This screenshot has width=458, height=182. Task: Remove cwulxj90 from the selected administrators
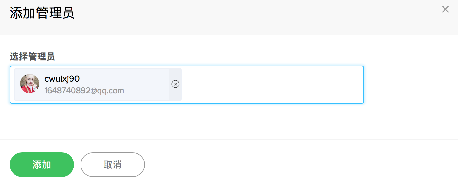[175, 84]
